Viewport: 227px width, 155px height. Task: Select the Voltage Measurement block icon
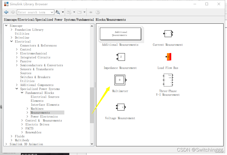(x=121, y=107)
